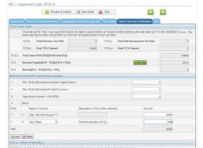Click Rent free perquisite description field
The width and height of the screenshot is (203, 148).
[93, 122]
